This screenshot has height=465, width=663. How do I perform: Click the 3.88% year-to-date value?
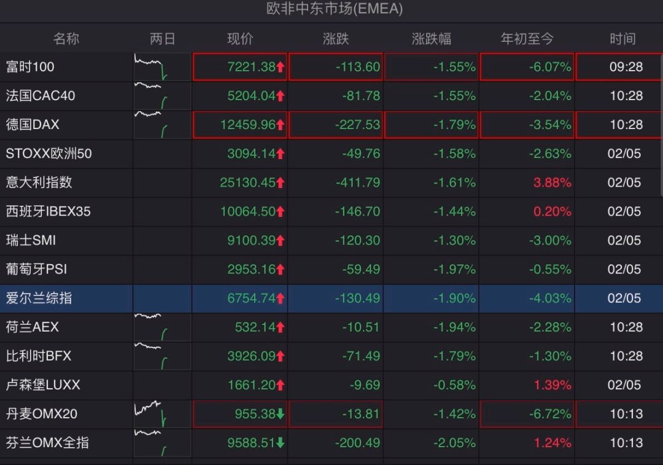coord(552,182)
